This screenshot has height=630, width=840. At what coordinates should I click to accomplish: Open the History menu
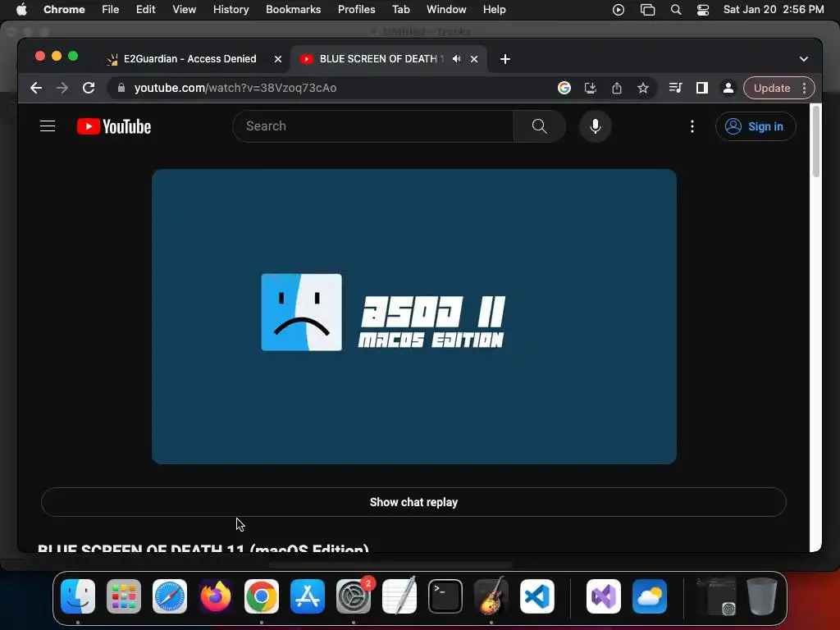click(x=231, y=10)
